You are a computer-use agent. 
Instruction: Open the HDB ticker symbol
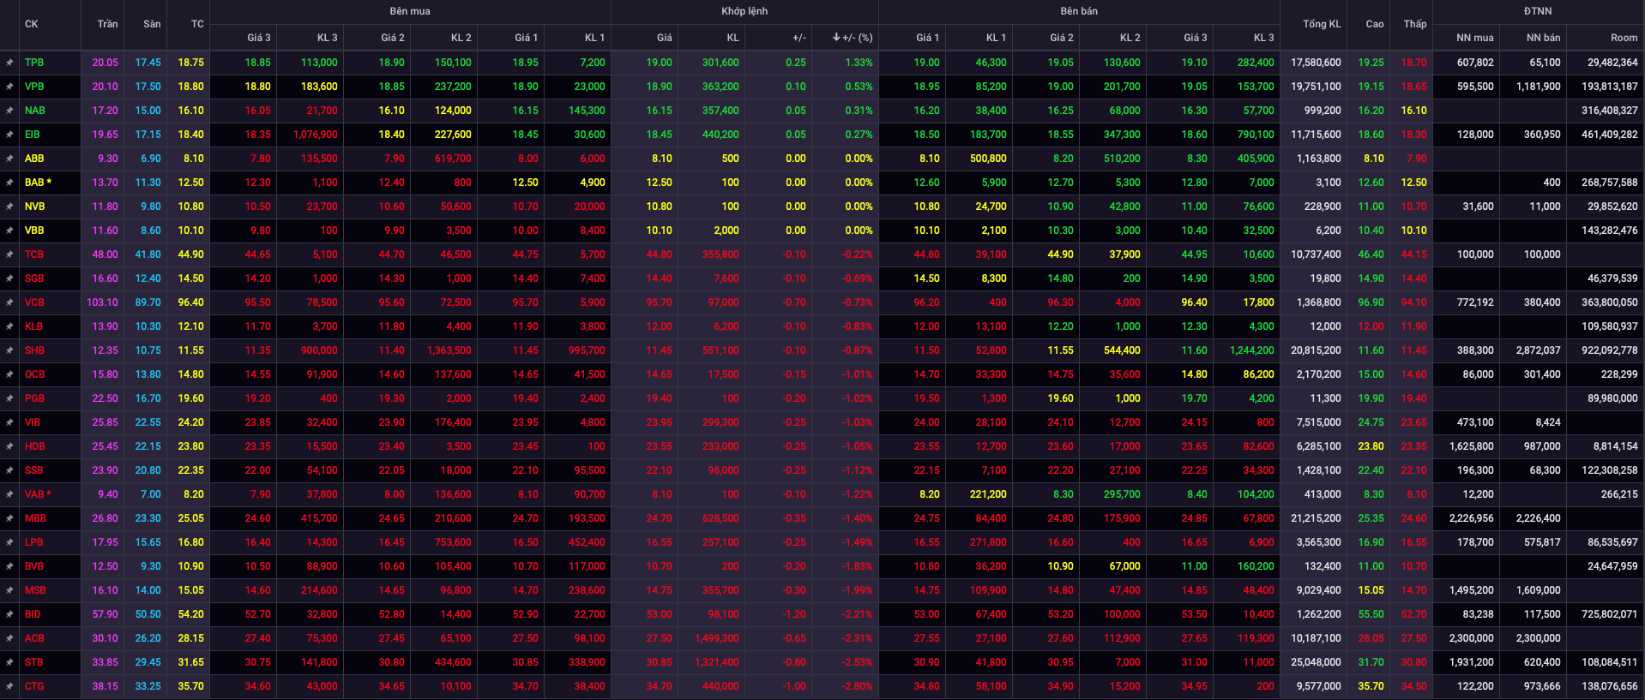(34, 446)
